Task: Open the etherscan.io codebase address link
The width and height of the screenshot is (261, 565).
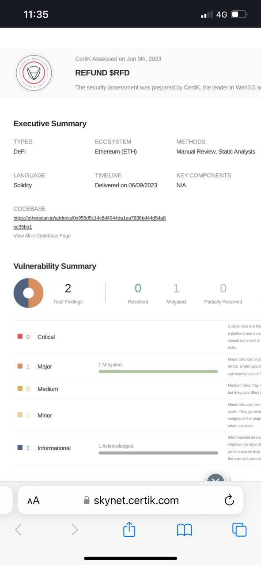Action: coord(90,222)
